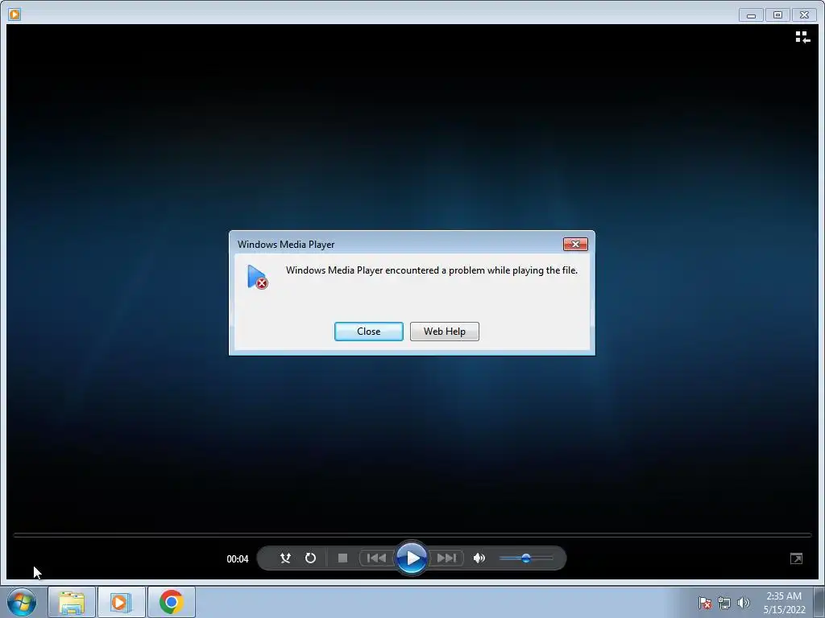The height and width of the screenshot is (618, 825).
Task: Dismiss dialog using red X button
Action: point(575,245)
